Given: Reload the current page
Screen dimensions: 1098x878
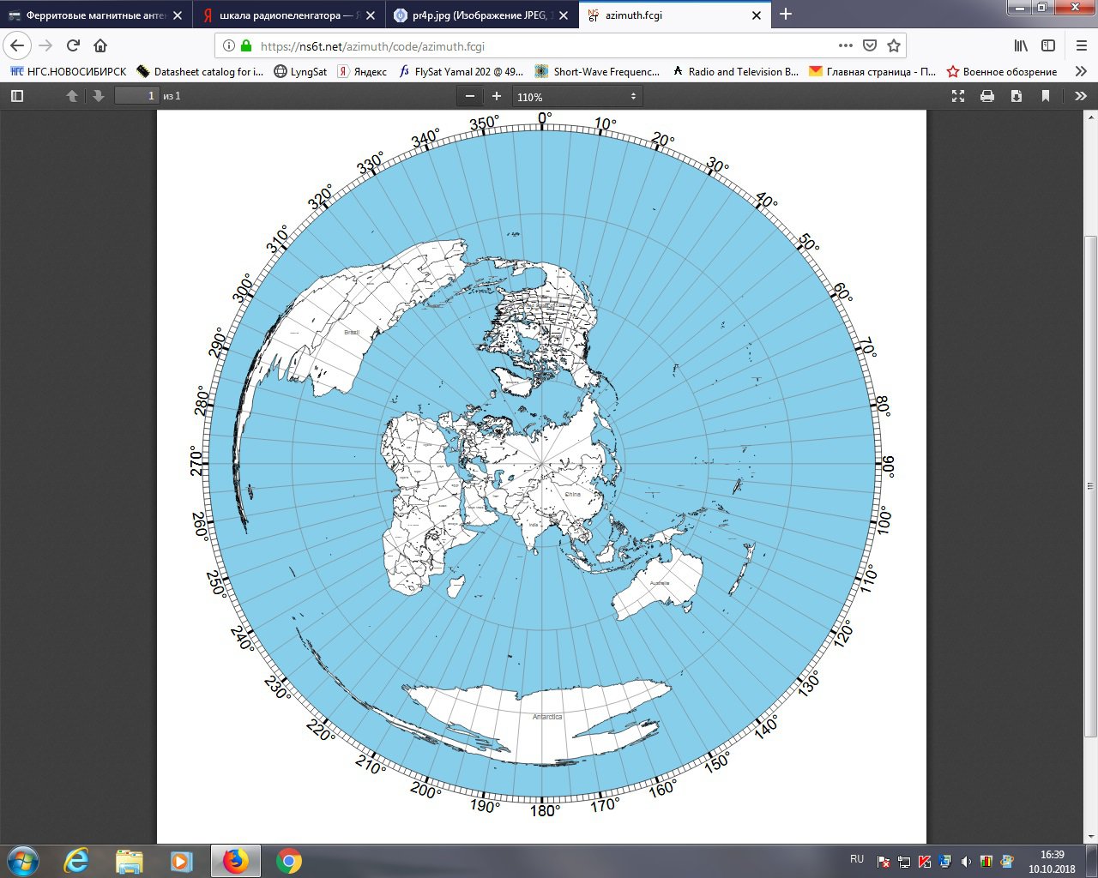Looking at the screenshot, I should [74, 46].
